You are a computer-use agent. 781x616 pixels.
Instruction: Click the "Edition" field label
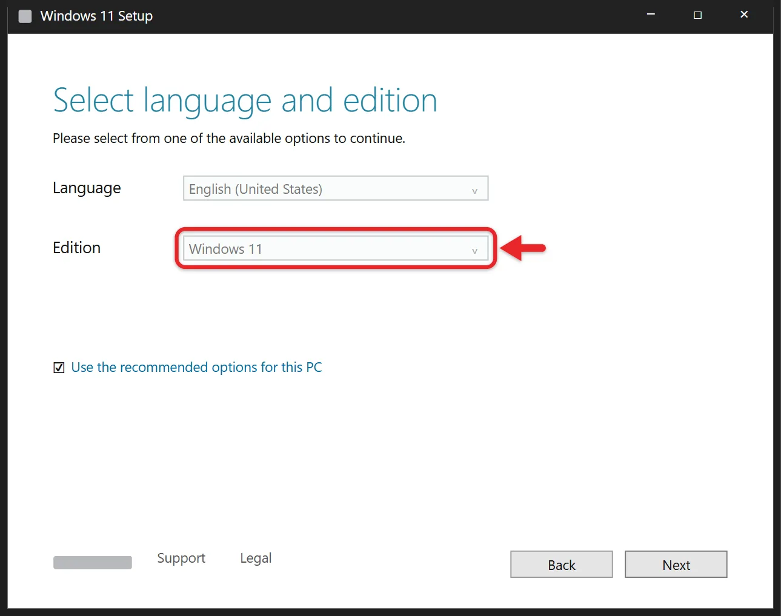pyautogui.click(x=76, y=248)
